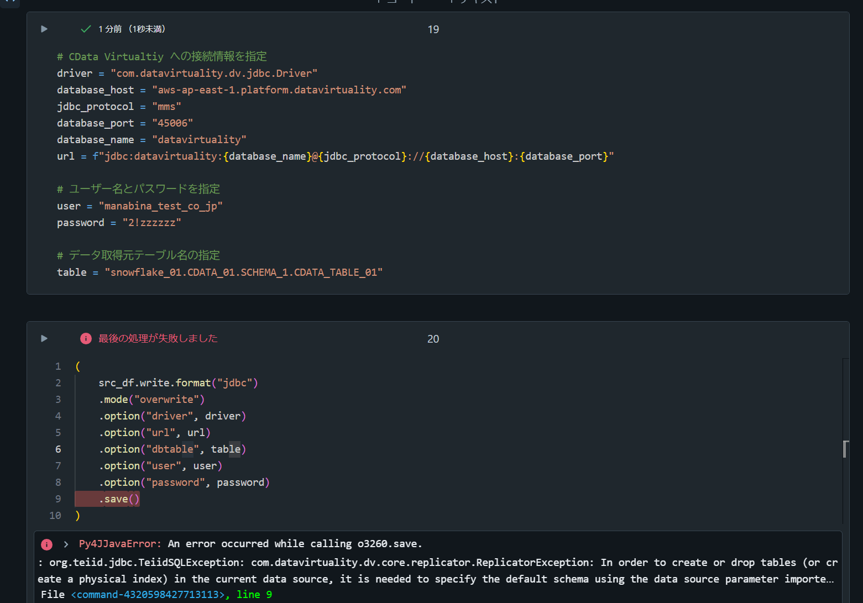The height and width of the screenshot is (603, 863).
Task: Click the .mode("overwrite") line
Action: (x=151, y=399)
